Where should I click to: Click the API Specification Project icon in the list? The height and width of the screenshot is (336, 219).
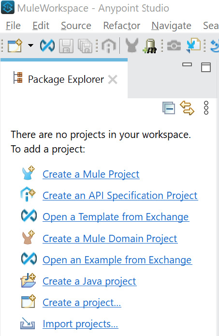(x=28, y=194)
